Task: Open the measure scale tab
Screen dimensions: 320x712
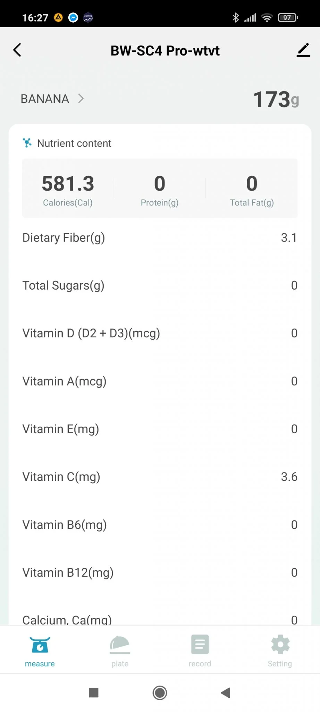Action: [x=40, y=651]
